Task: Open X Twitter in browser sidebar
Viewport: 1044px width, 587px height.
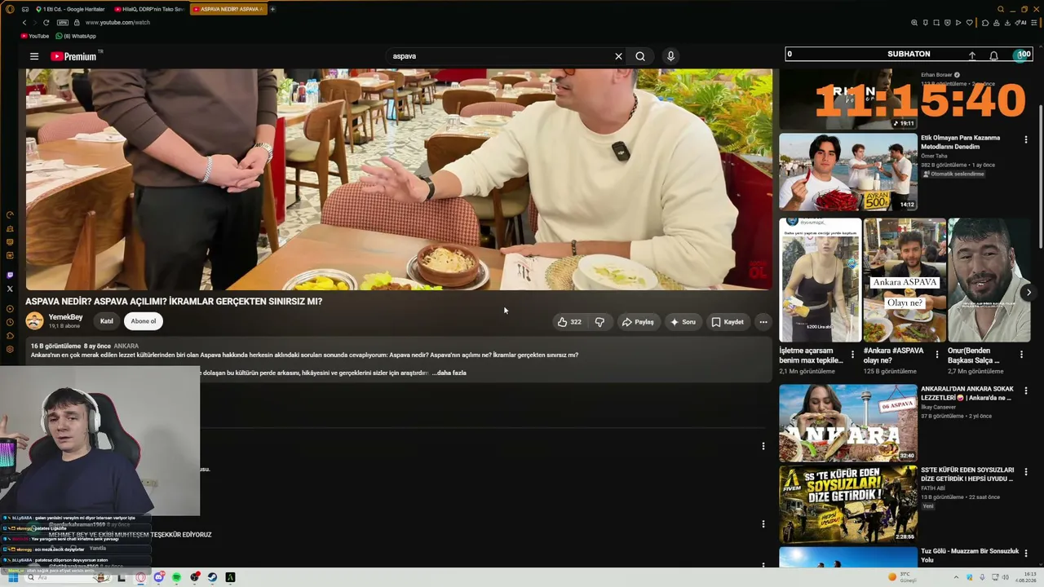Action: [10, 289]
